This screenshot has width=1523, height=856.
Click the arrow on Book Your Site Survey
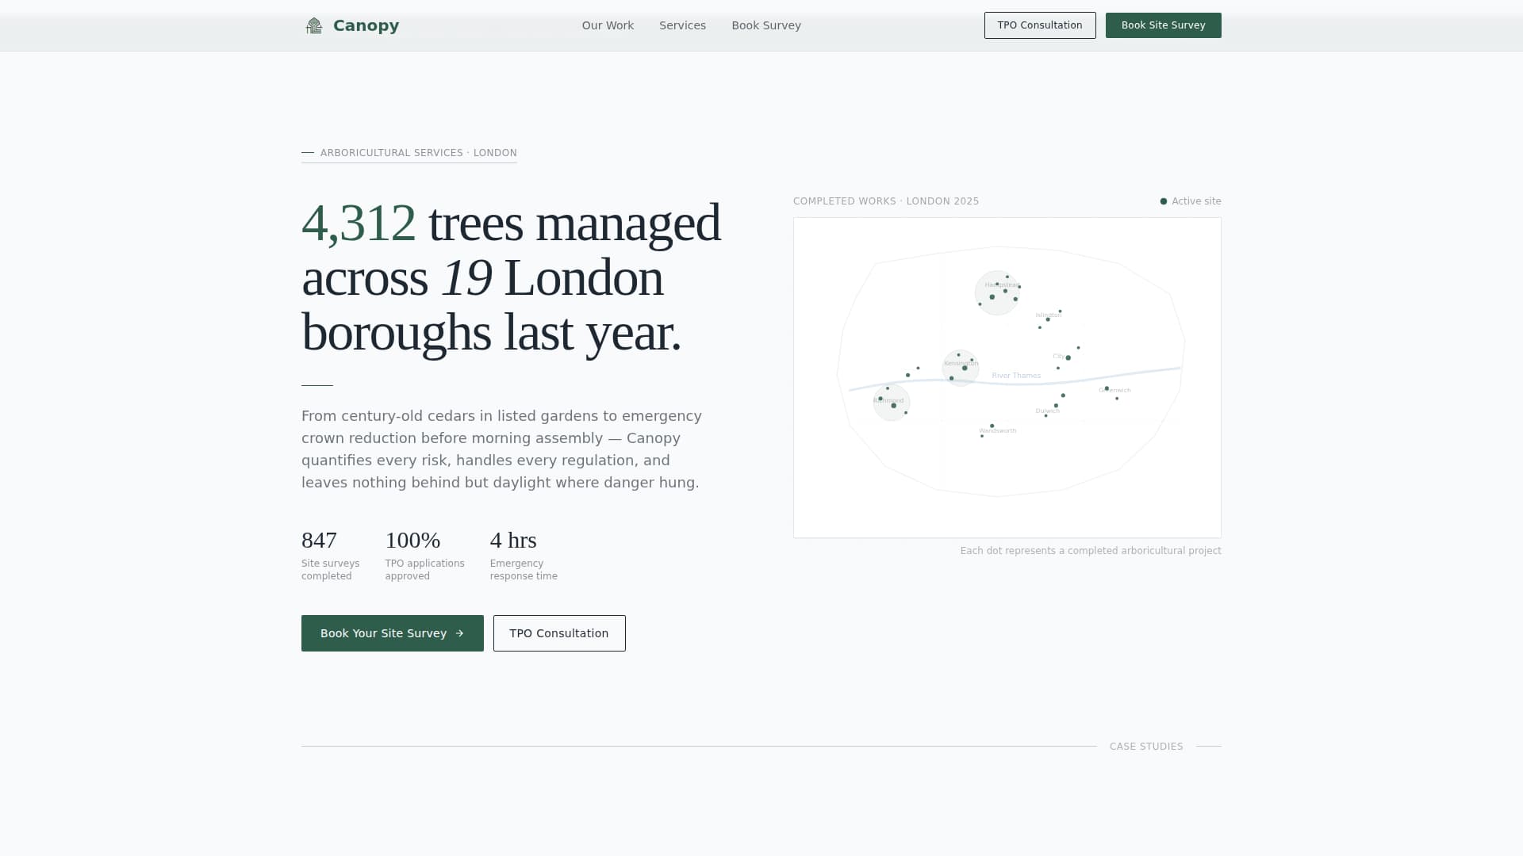459,633
